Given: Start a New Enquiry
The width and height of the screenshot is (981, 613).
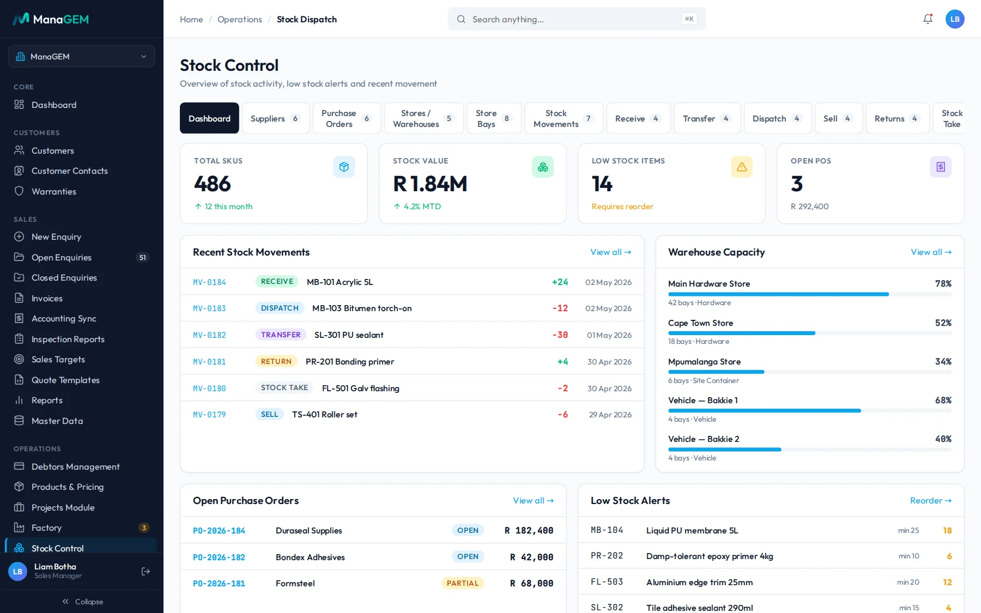Looking at the screenshot, I should click(x=82, y=236).
